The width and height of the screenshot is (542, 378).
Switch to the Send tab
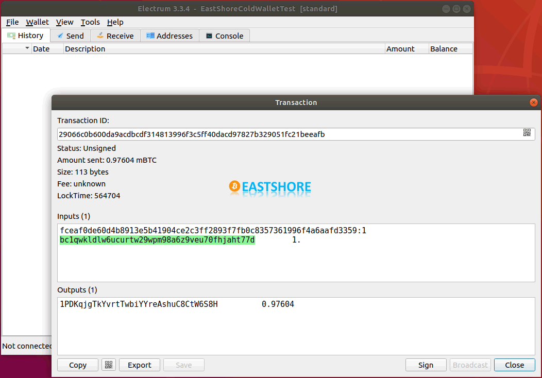pyautogui.click(x=71, y=36)
